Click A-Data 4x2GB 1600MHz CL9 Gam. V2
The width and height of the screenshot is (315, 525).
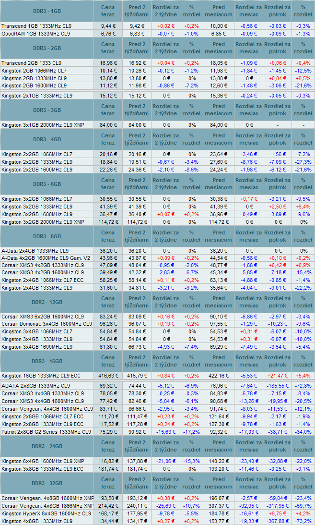[46, 258]
